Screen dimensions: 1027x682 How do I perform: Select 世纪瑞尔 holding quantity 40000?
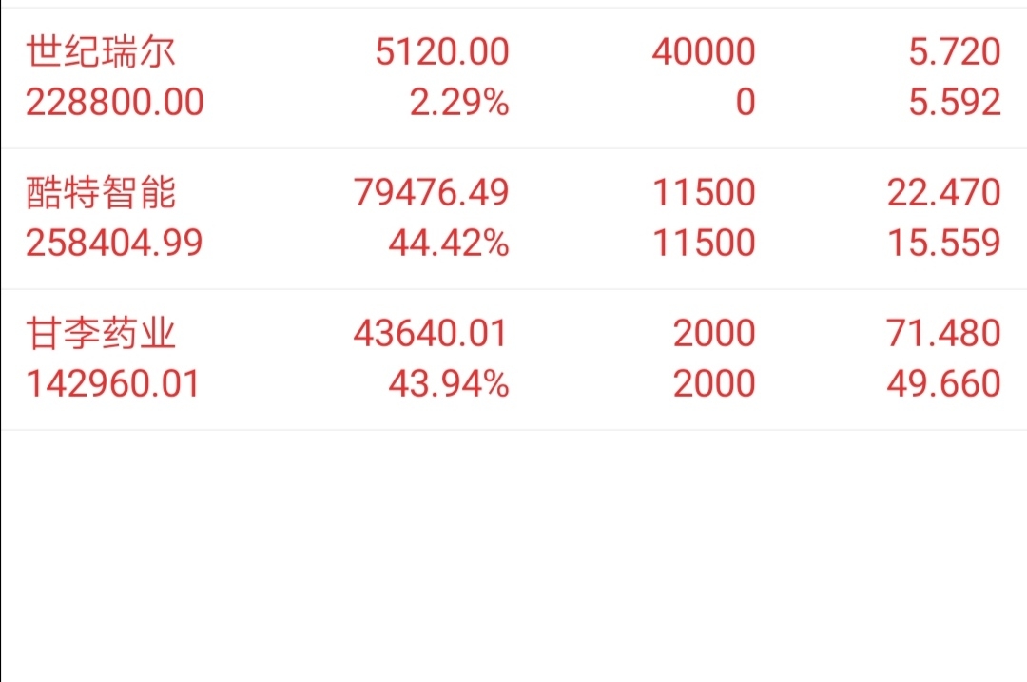coord(704,51)
